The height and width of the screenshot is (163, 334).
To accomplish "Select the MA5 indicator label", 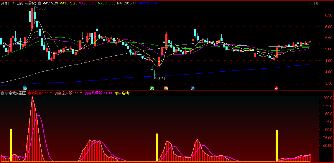I will (50, 3).
